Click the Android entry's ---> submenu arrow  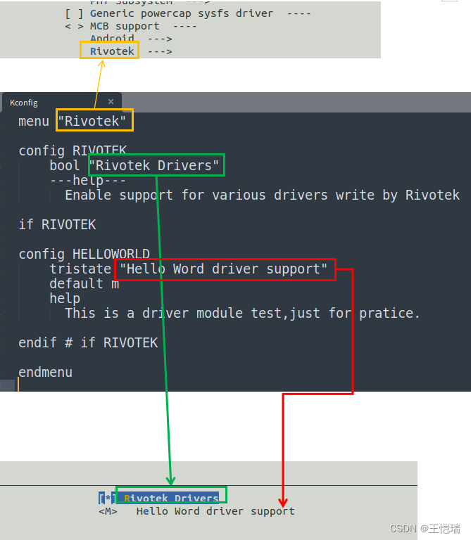160,39
